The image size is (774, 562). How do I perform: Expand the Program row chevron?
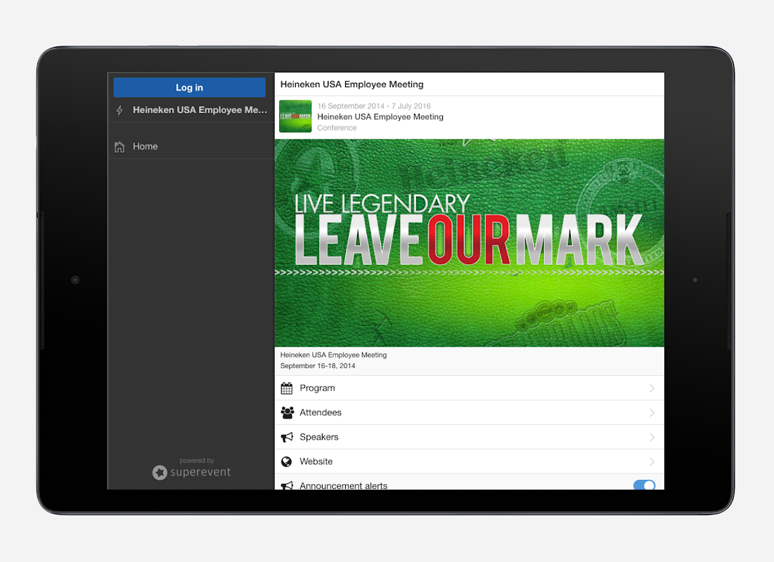point(652,388)
